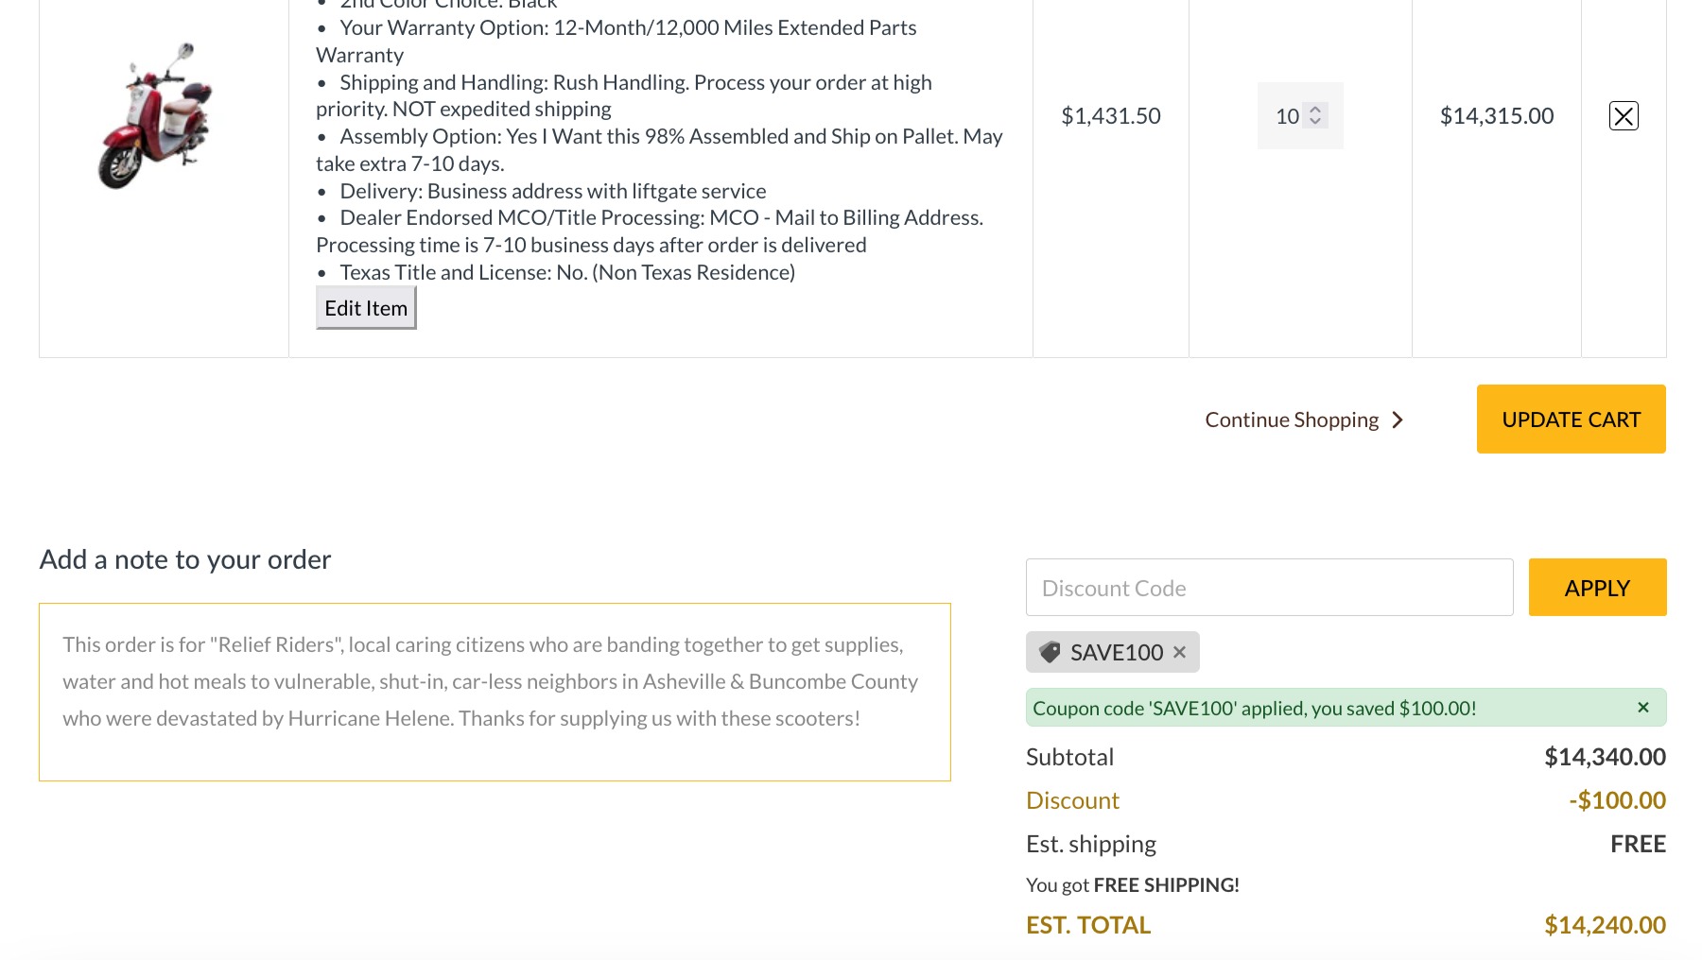Click the chevron beside Continue Shopping

pyautogui.click(x=1398, y=420)
